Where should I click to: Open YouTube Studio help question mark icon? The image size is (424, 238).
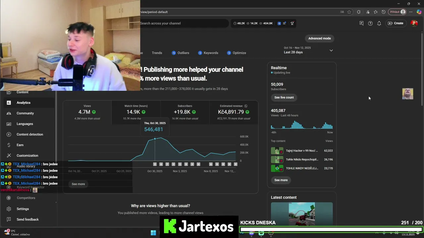click(x=370, y=23)
